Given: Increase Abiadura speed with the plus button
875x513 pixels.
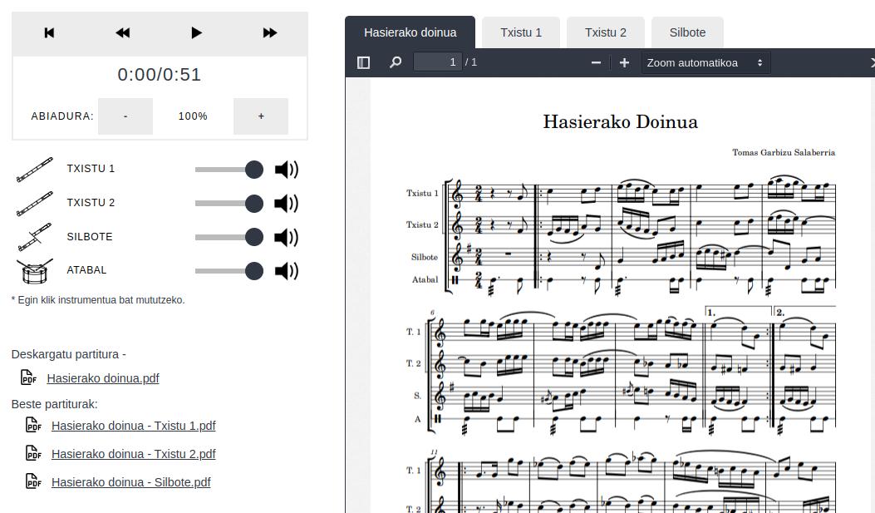Looking at the screenshot, I should tap(261, 116).
